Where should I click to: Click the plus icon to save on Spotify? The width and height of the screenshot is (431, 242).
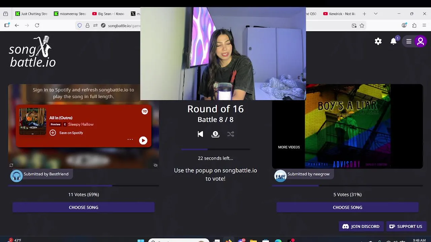point(53,133)
